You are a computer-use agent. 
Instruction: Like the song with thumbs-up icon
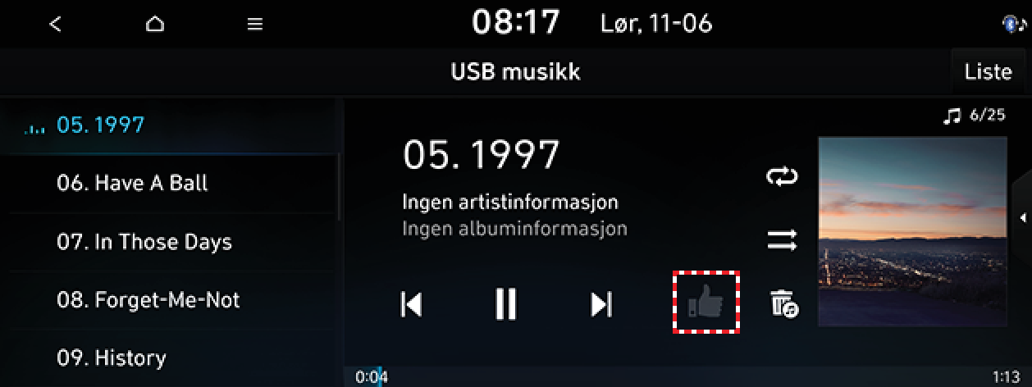pos(706,303)
